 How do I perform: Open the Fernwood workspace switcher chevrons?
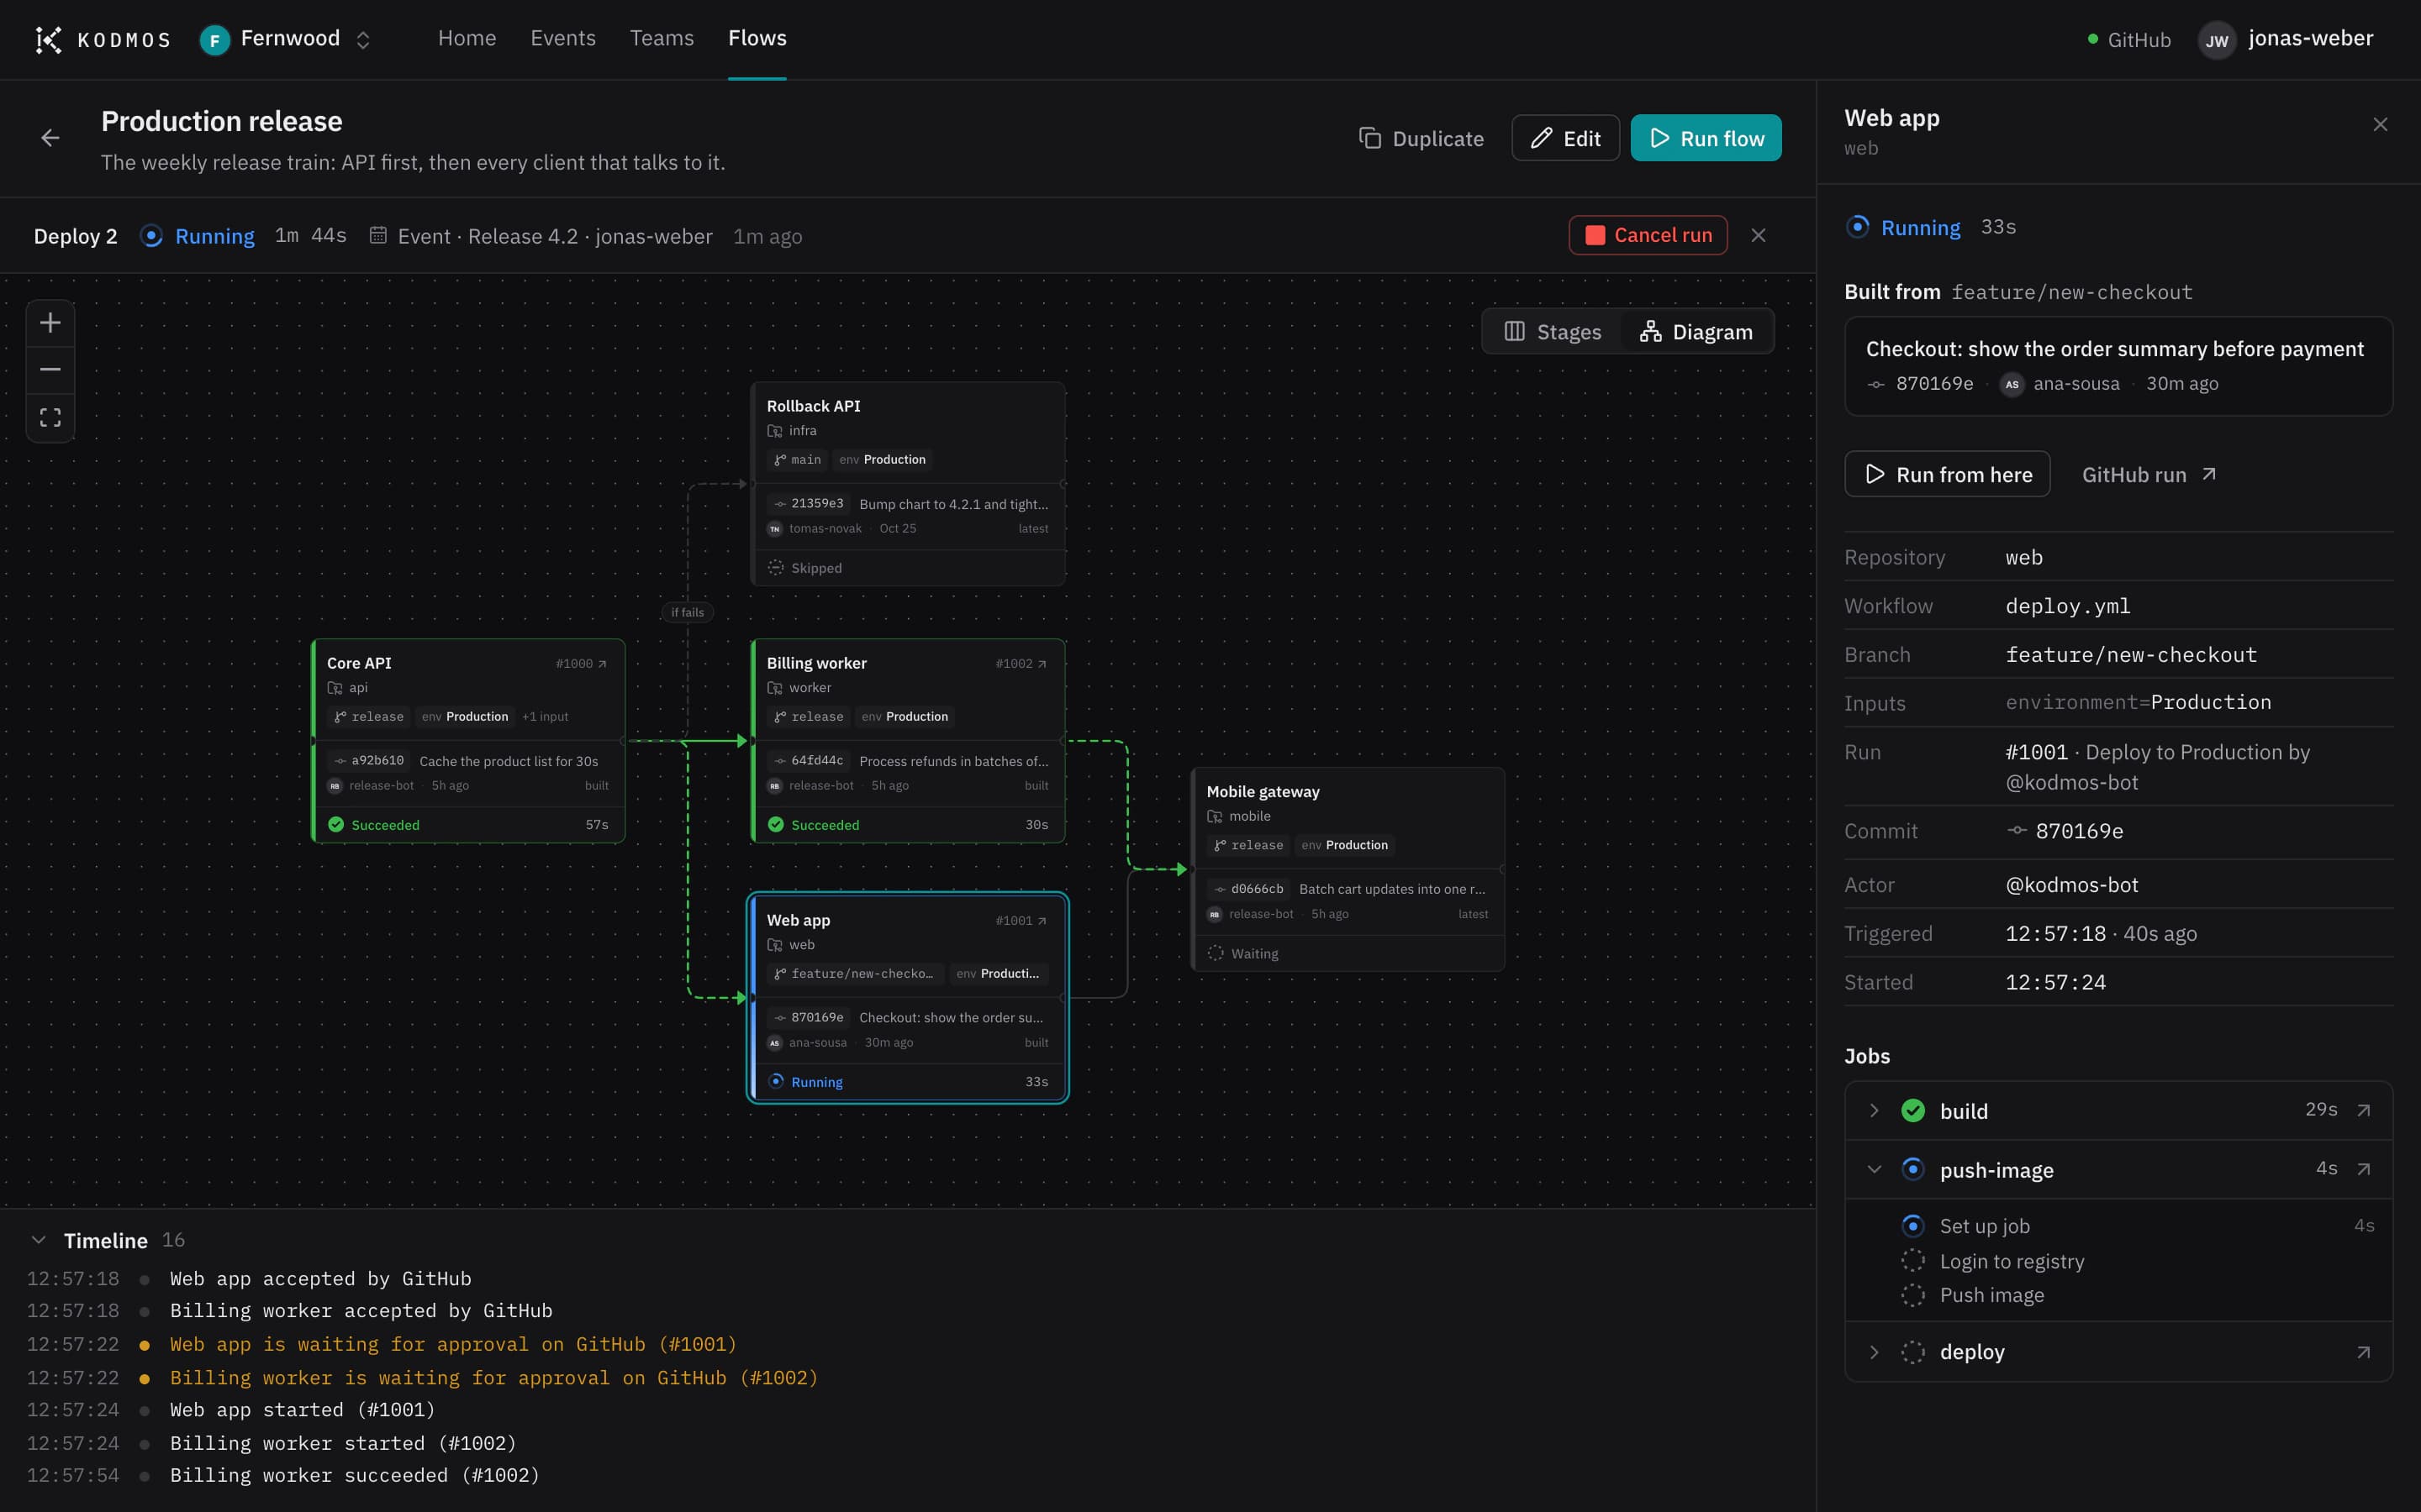[x=363, y=40]
